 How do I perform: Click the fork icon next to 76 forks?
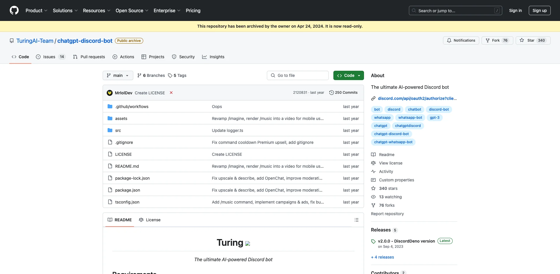[373, 205]
